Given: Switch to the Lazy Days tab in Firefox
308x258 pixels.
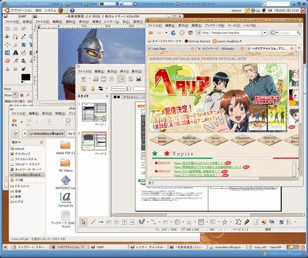Looking at the screenshot, I should tap(171, 48).
